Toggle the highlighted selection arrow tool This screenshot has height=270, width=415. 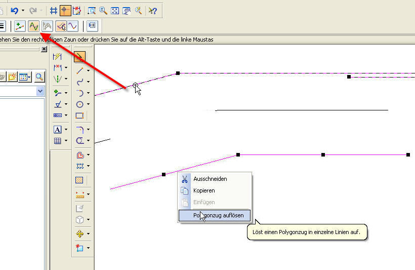point(79,57)
